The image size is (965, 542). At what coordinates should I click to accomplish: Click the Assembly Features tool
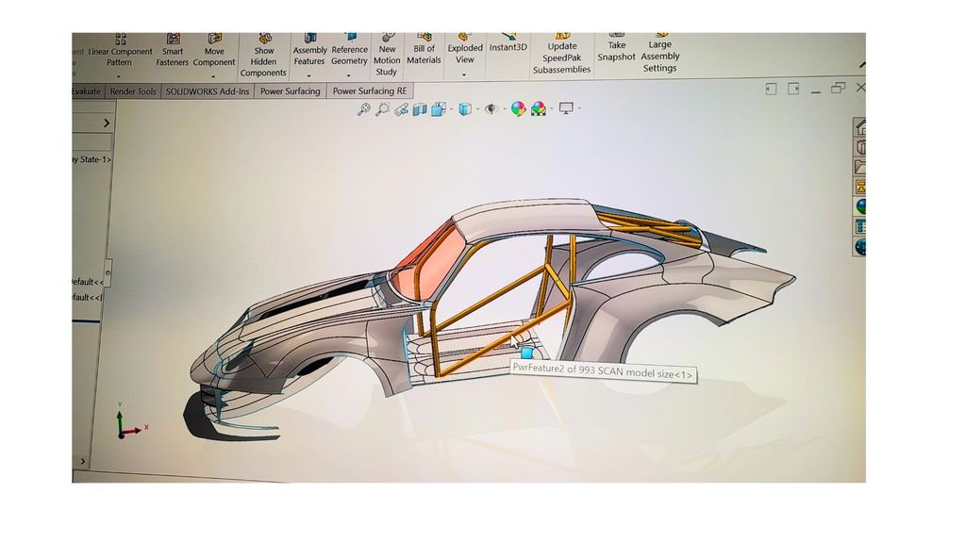[x=309, y=51]
